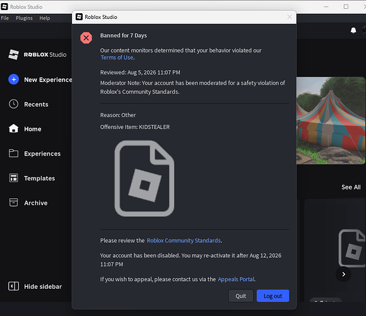Screen dimensions: 366x316
Task: Open the Terms of Use link
Action: tap(117, 58)
